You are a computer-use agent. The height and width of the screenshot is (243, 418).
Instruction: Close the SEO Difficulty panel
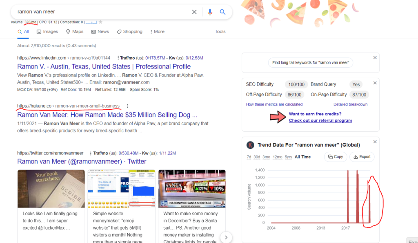(375, 83)
